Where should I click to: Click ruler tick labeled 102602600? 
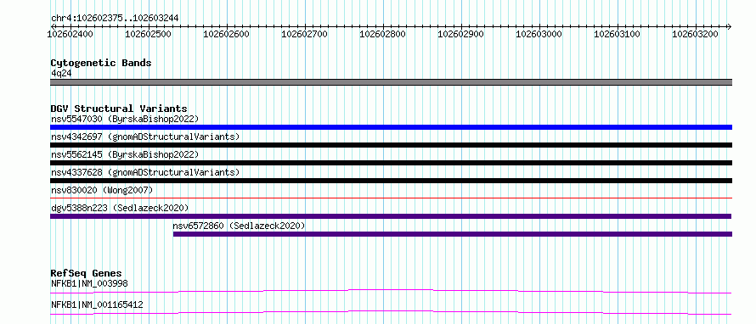(x=227, y=34)
